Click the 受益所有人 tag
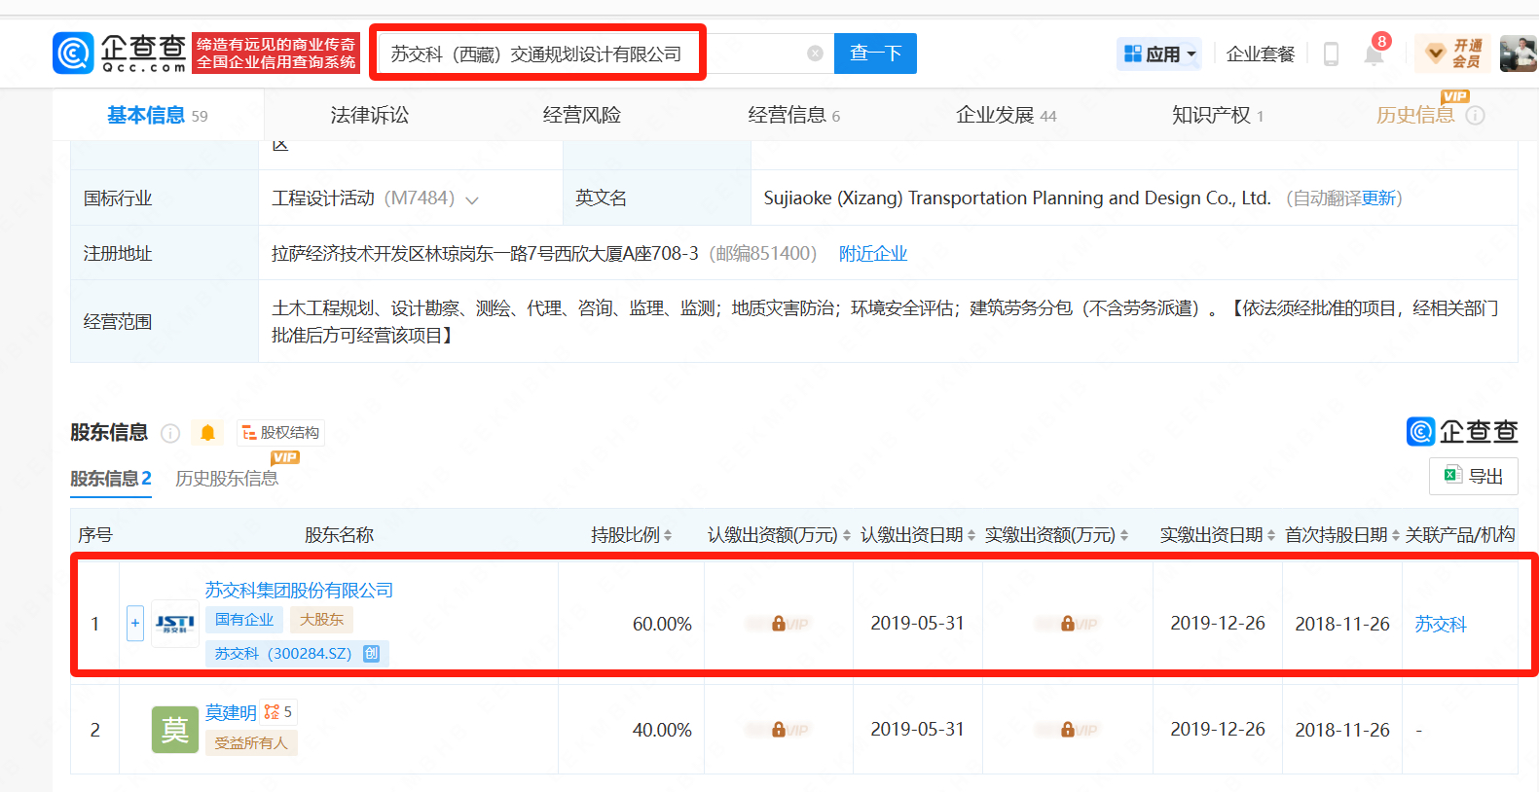The height and width of the screenshot is (792, 1539). 251,743
